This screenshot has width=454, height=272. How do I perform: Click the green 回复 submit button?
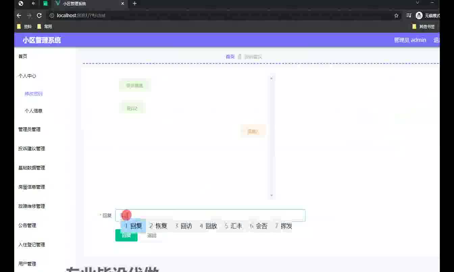(x=126, y=236)
